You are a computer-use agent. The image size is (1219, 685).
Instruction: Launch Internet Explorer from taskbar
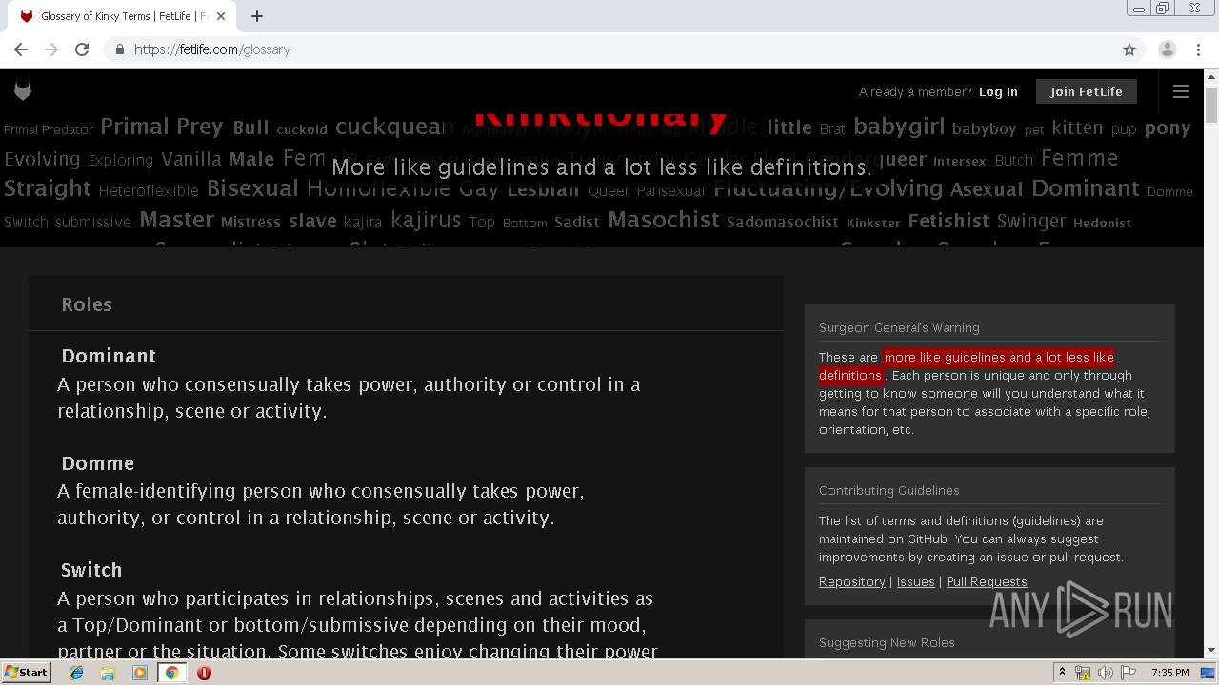point(76,673)
